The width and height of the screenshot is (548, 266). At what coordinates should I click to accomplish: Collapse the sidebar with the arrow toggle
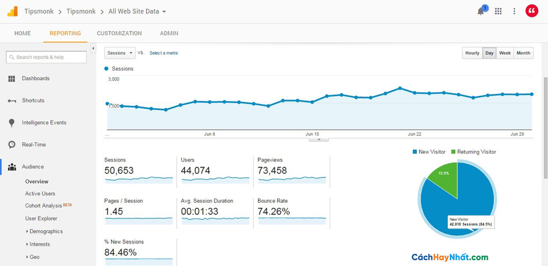coord(93,48)
